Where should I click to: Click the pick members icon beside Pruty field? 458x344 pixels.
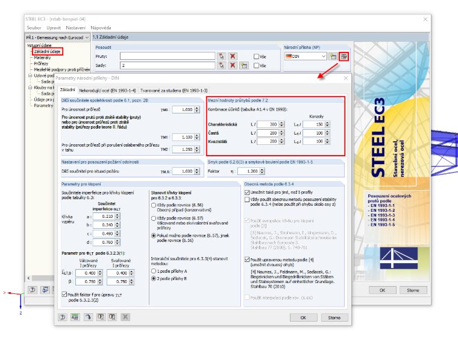click(x=221, y=56)
